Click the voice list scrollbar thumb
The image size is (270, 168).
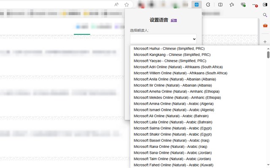tap(268, 55)
